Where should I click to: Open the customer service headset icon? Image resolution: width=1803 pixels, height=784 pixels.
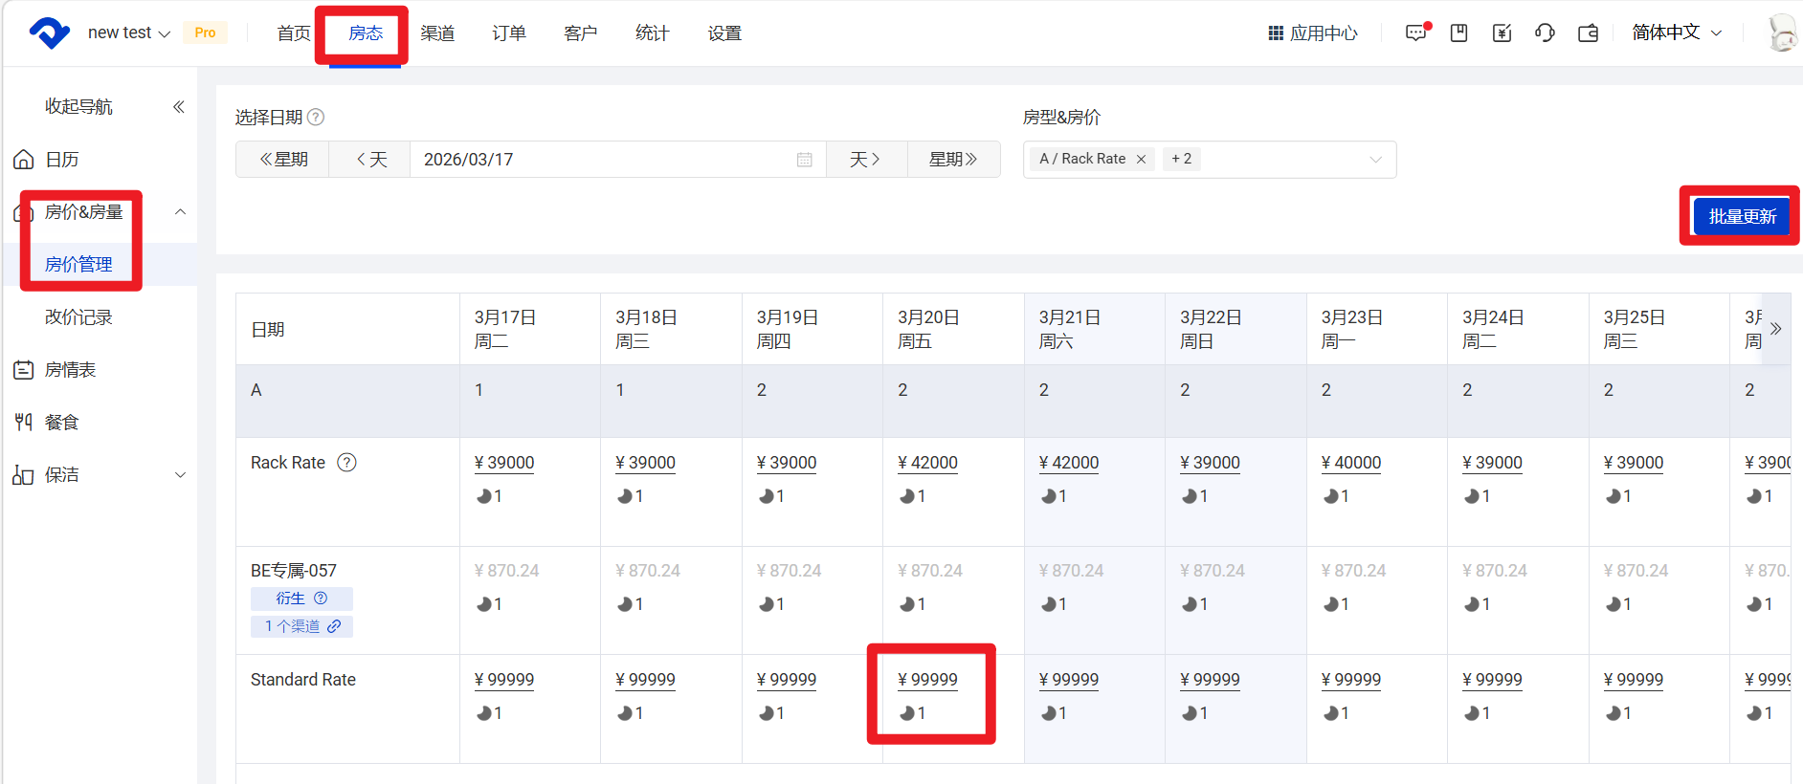click(x=1545, y=33)
